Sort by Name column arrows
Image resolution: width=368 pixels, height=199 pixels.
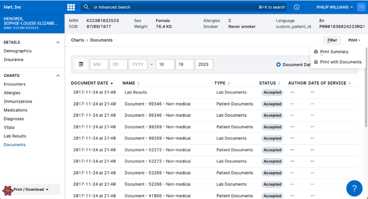pyautogui.click(x=139, y=83)
